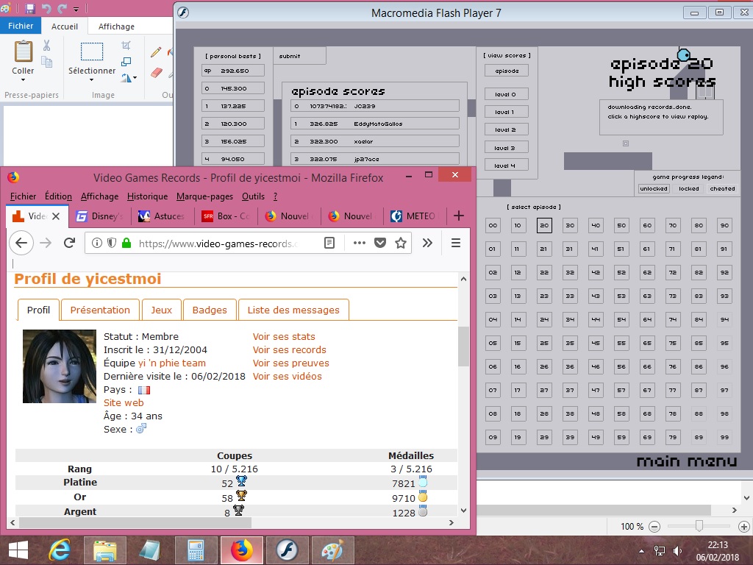Open the Marque-pages menu in Firefox
753x565 pixels.
point(204,196)
